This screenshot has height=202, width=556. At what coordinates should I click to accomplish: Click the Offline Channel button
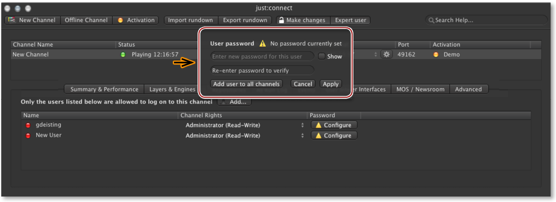86,20
